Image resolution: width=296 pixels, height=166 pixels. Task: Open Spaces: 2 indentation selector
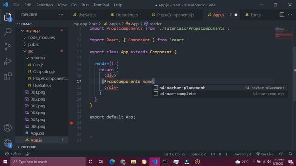[198, 154]
